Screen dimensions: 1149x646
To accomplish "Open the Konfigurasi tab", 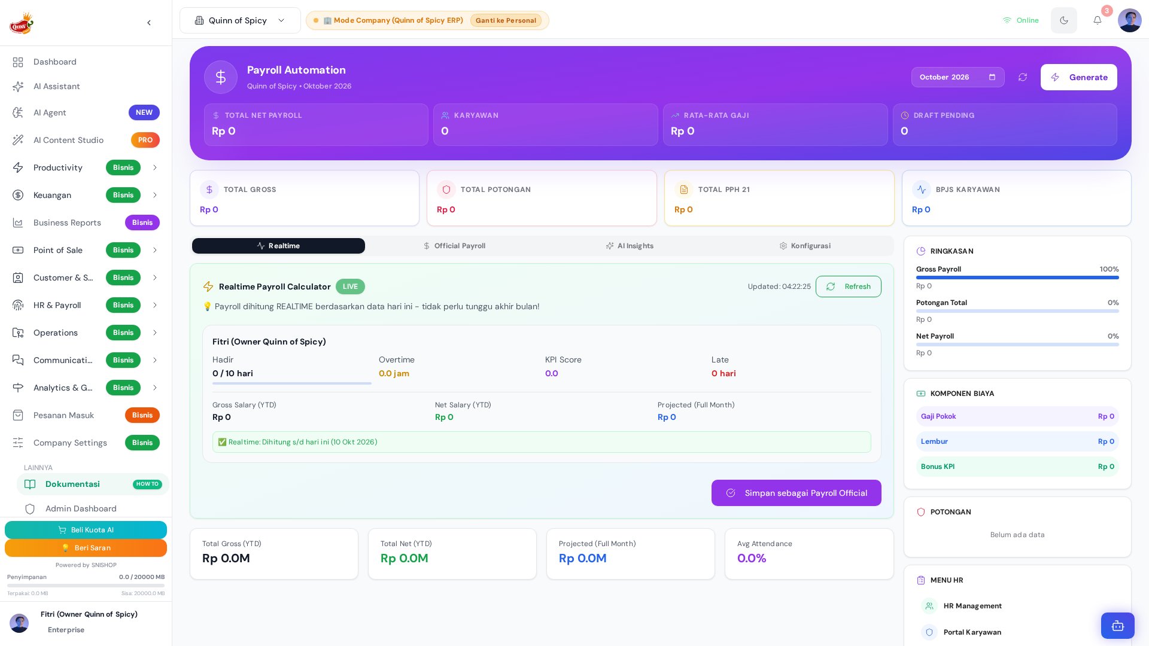I will (805, 246).
